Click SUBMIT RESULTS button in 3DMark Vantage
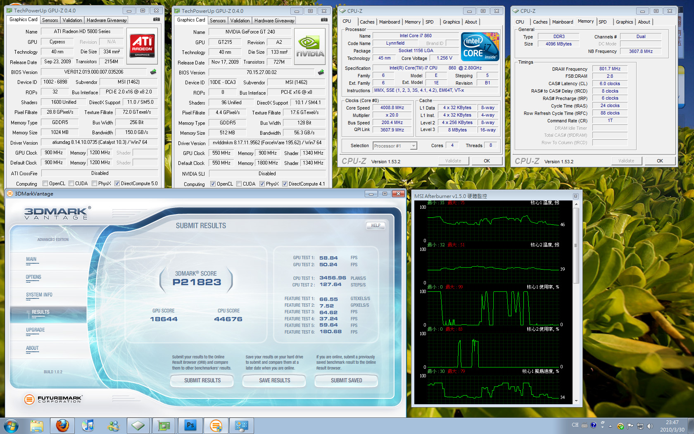Image resolution: width=694 pixels, height=434 pixels. point(202,380)
